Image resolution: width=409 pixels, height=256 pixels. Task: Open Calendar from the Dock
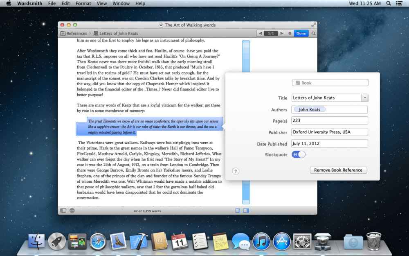(180, 241)
